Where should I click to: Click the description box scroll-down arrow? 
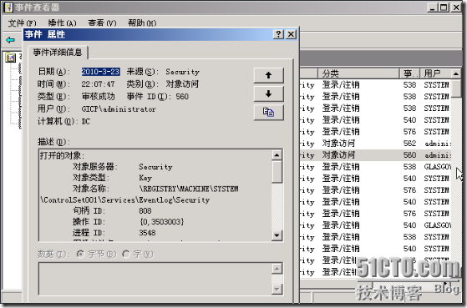tap(277, 235)
